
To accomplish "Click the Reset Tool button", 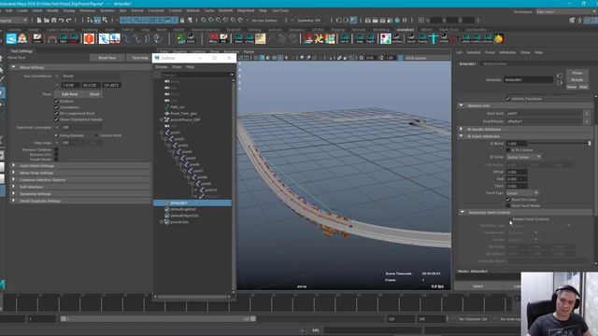I will [x=107, y=58].
